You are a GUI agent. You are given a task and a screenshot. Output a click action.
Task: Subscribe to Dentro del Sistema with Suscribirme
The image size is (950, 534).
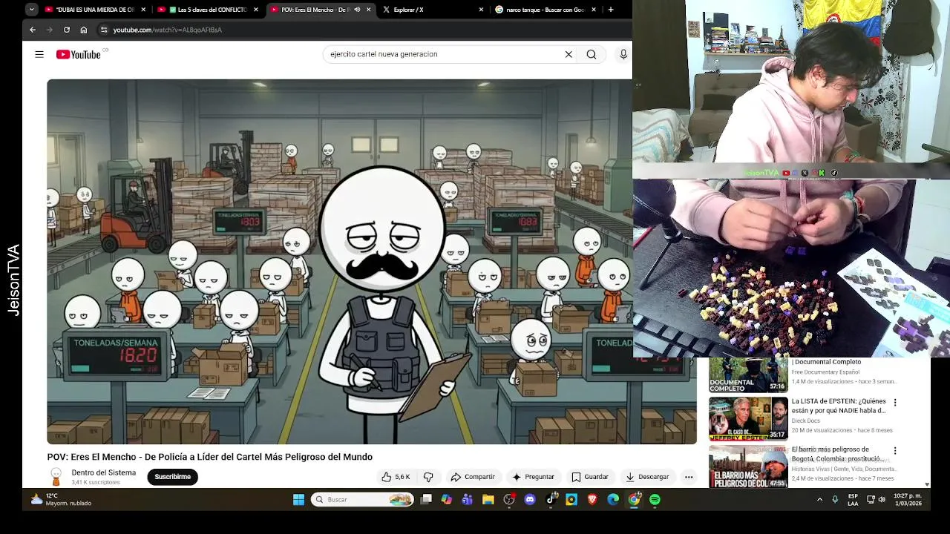point(173,477)
